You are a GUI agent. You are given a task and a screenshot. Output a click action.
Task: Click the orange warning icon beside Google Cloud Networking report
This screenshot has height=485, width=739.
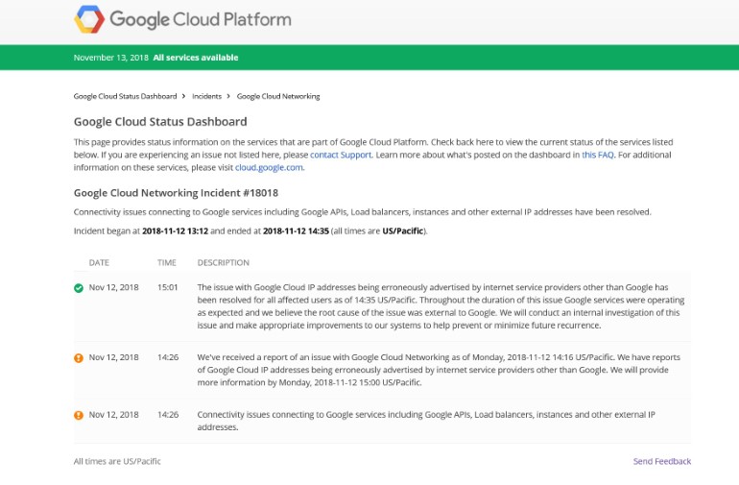[x=79, y=357]
